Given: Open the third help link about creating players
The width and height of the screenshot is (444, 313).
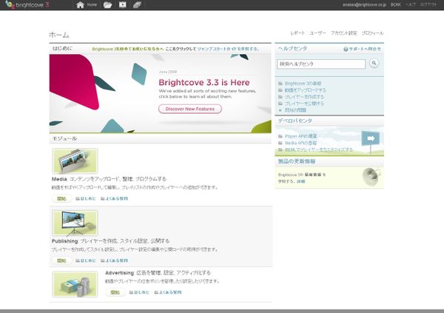Looking at the screenshot, I should (304, 97).
